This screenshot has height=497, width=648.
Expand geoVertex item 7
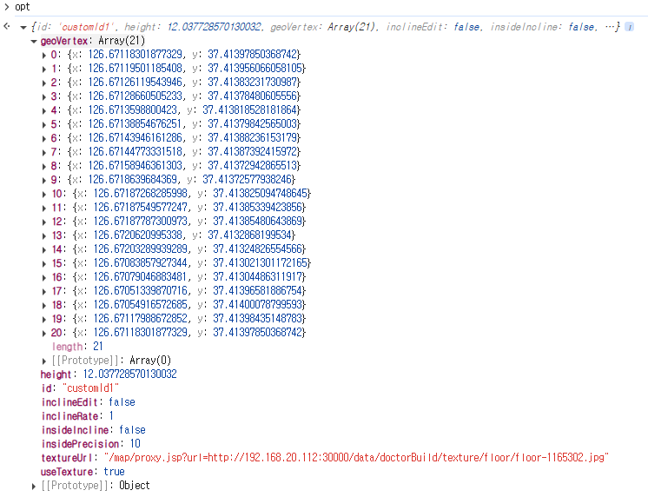pos(44,153)
